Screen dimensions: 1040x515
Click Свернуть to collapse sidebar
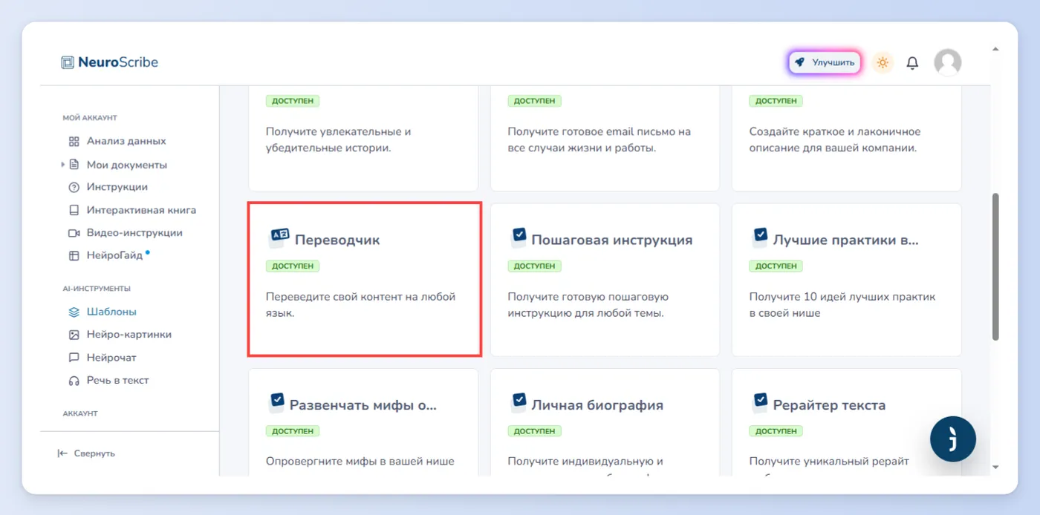click(x=94, y=453)
